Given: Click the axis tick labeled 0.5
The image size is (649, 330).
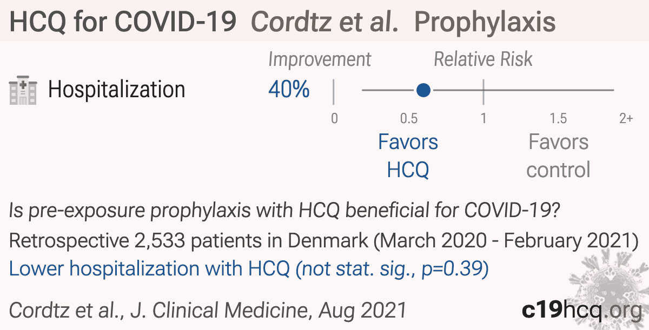Looking at the screenshot, I should tap(408, 118).
